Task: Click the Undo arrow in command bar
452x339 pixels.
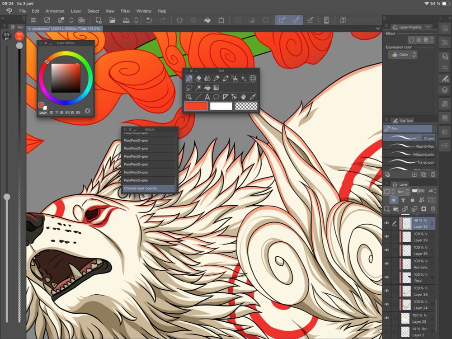Action: (149, 20)
